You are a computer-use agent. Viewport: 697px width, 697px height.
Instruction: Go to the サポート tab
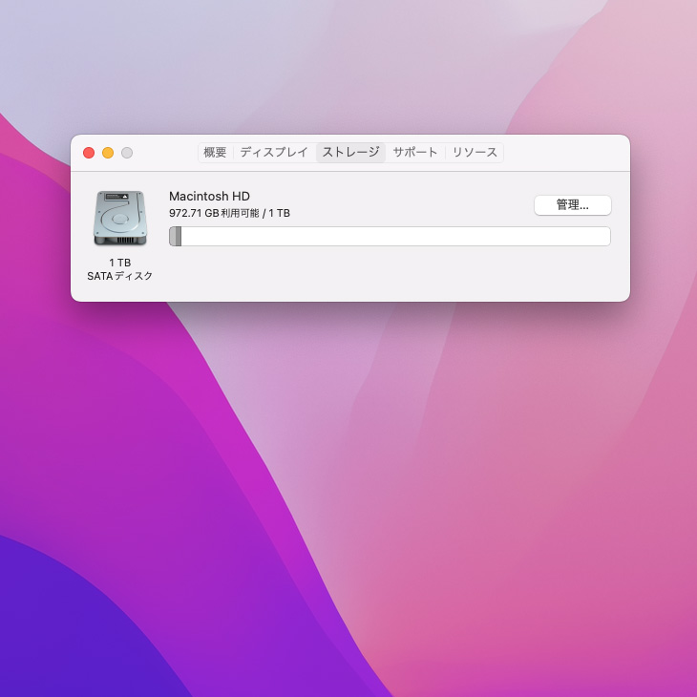(x=414, y=153)
